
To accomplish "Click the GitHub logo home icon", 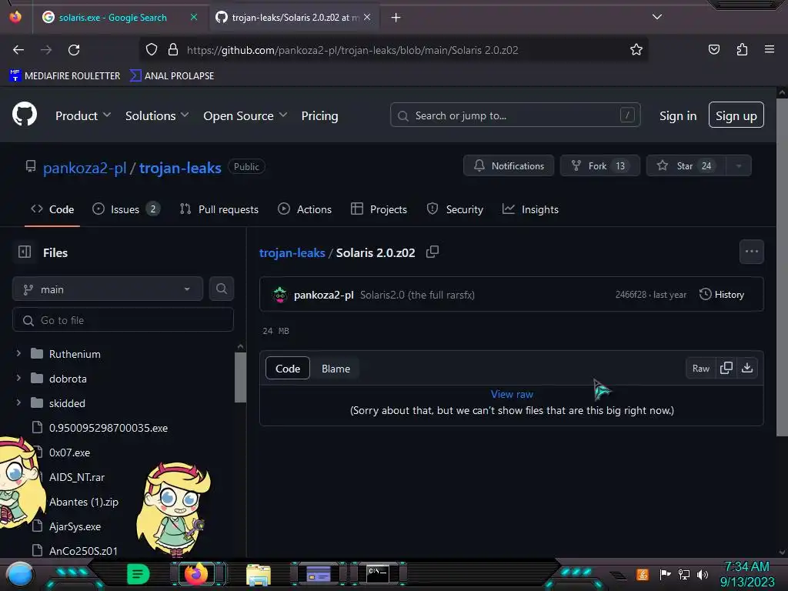I will coord(25,114).
